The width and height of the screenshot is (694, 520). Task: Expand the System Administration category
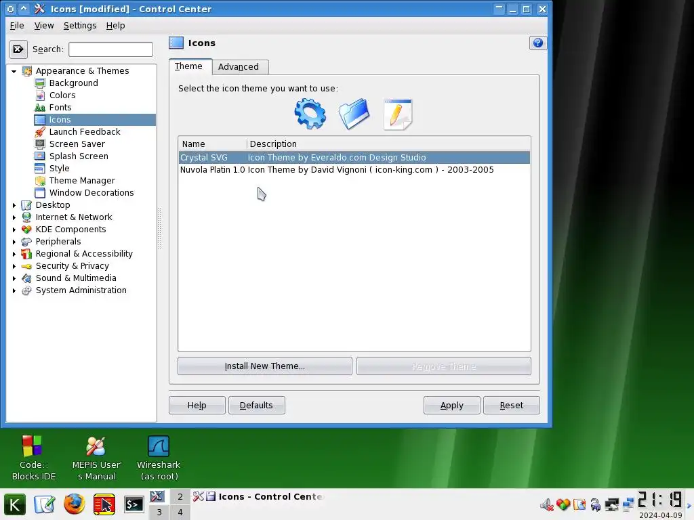click(x=14, y=290)
